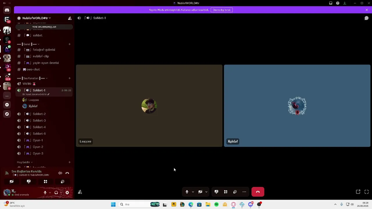This screenshot has width=372, height=209.
Task: Pop out the call window
Action: [358, 192]
